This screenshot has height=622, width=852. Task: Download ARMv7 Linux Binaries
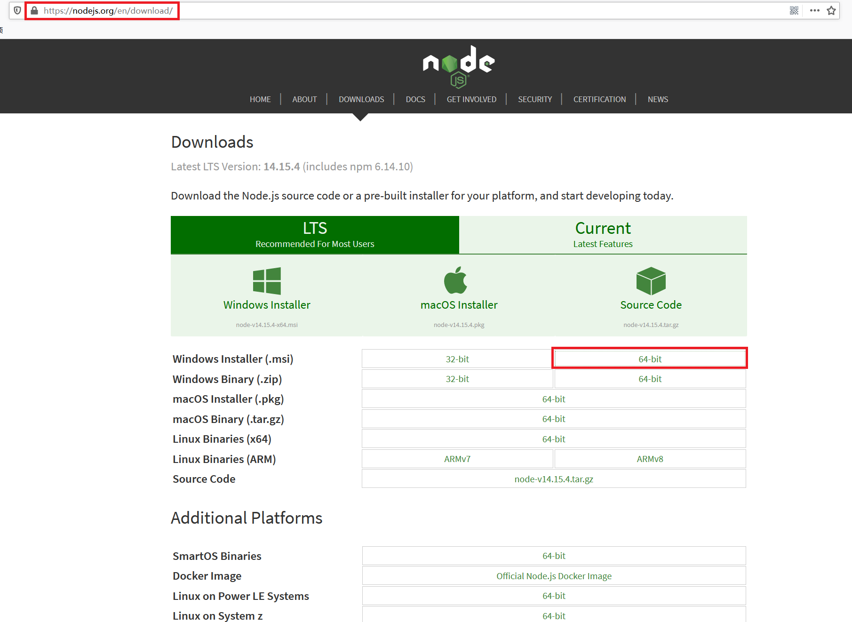457,459
